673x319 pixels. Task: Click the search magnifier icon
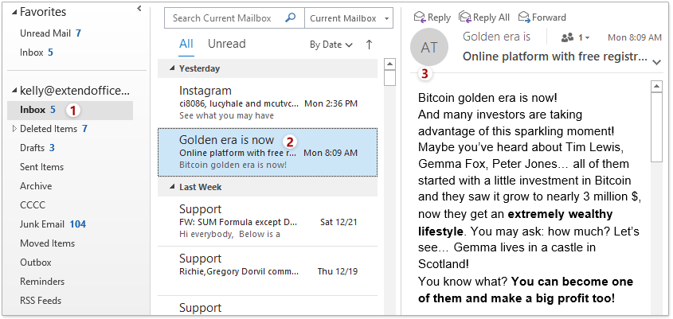coord(291,18)
